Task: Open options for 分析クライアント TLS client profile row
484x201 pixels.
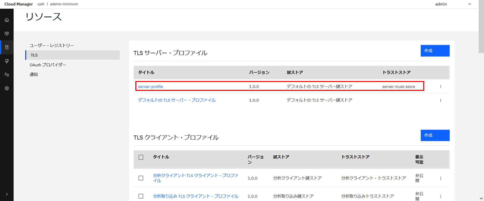Action: pyautogui.click(x=441, y=178)
